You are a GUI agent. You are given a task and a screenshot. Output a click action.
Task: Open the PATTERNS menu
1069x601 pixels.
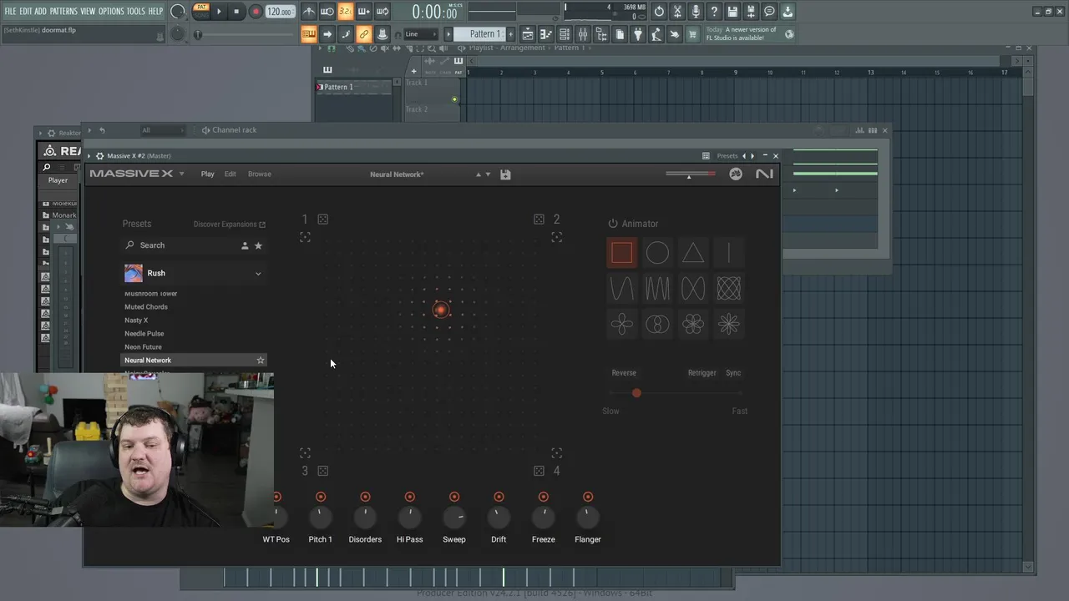(63, 12)
